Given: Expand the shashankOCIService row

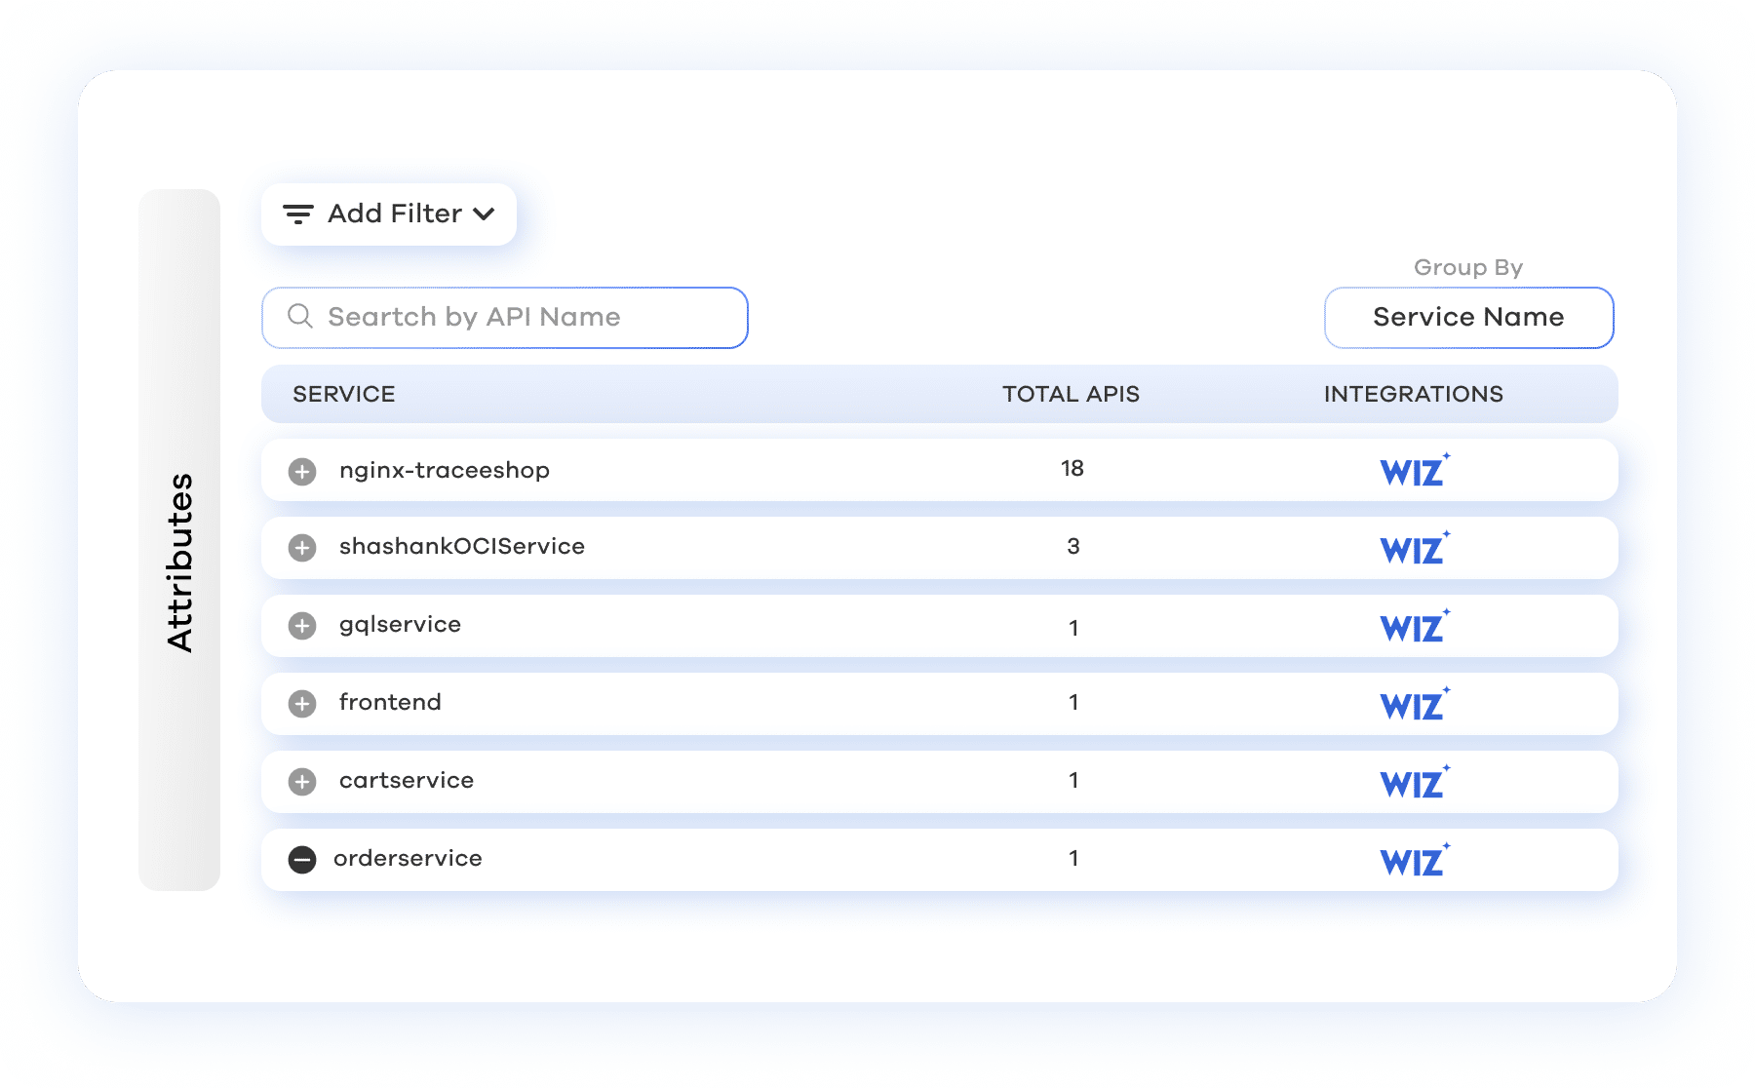Looking at the screenshot, I should click(x=302, y=548).
